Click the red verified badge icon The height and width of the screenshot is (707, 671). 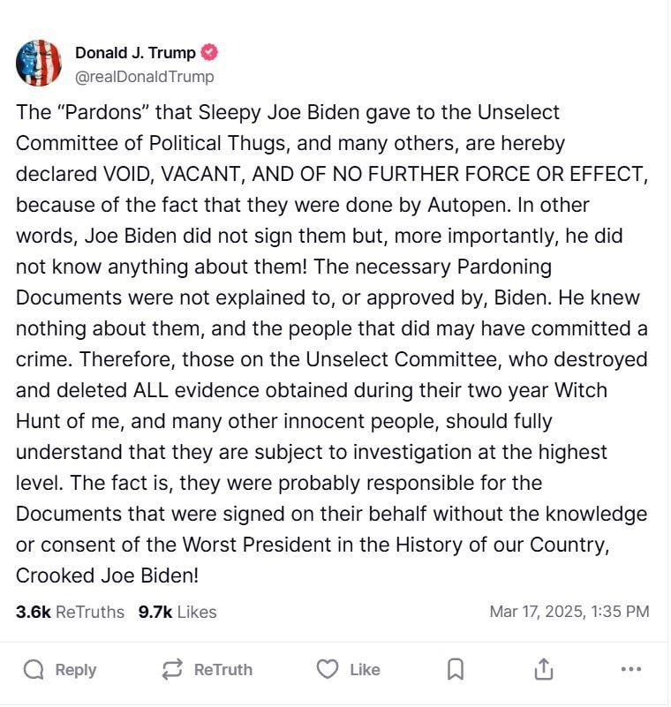[209, 53]
